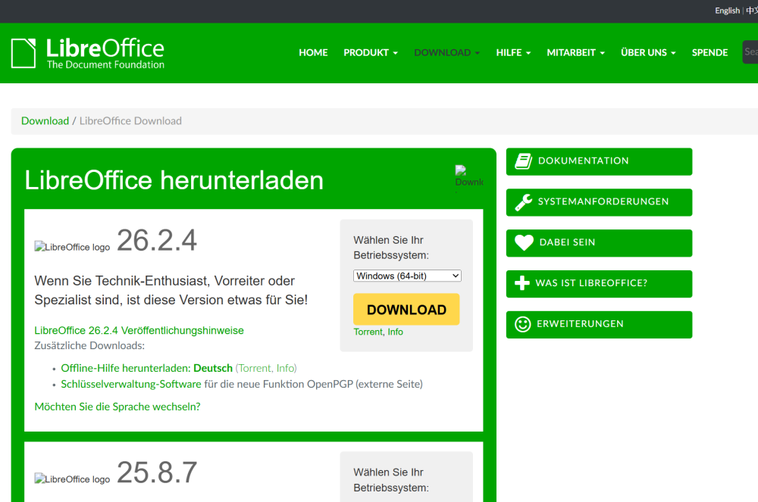Click the 26.2.4 version number text
The width and height of the screenshot is (758, 502).
pyautogui.click(x=157, y=240)
